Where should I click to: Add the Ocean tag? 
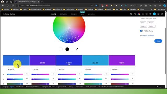coord(152,26)
